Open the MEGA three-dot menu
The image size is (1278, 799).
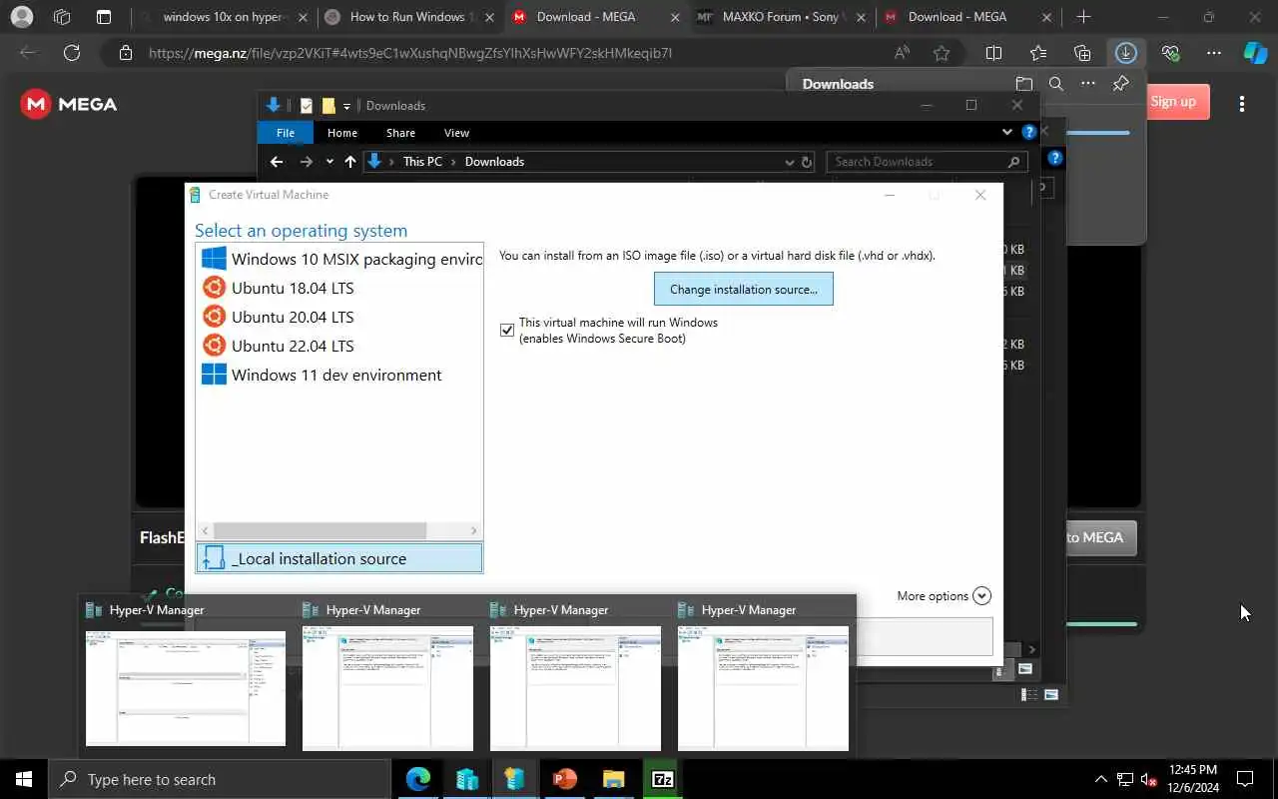[1242, 103]
